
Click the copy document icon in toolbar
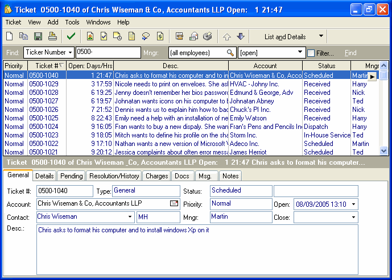pyautogui.click(x=24, y=37)
